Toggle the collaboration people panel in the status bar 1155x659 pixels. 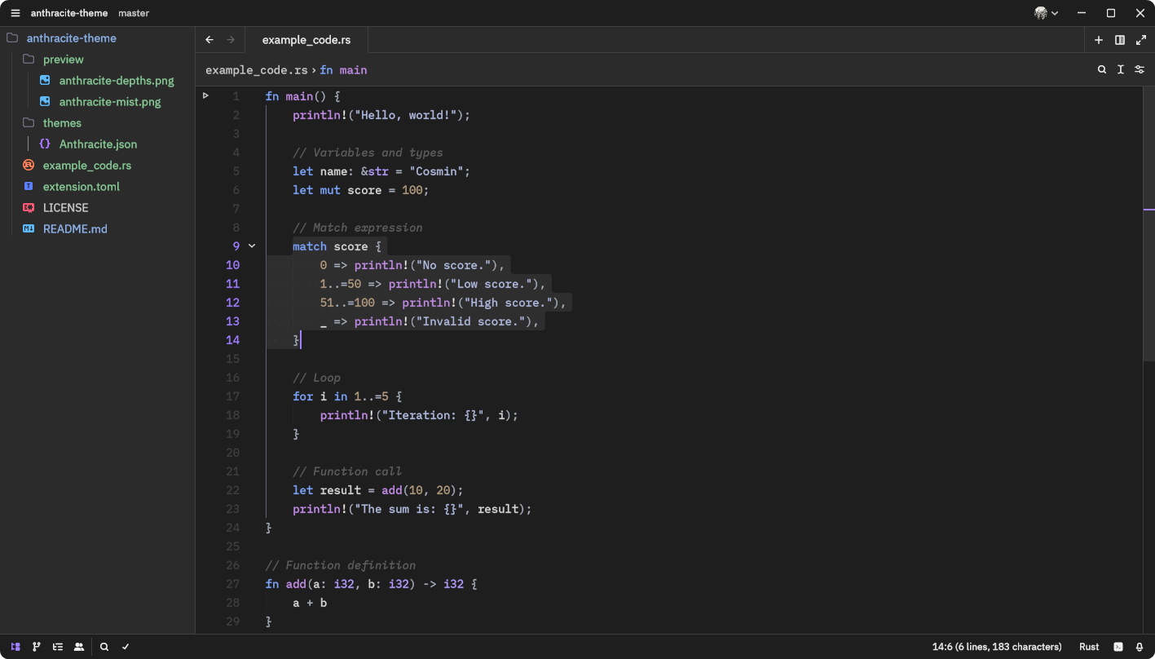(x=79, y=647)
